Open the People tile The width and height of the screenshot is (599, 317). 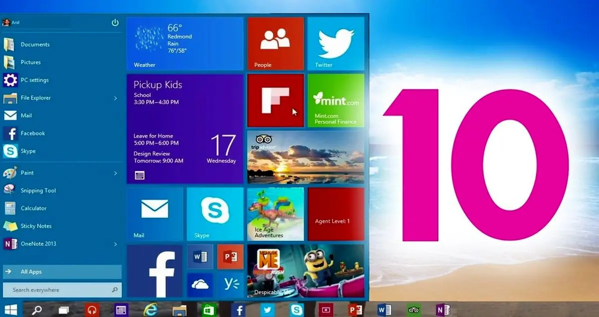(276, 44)
